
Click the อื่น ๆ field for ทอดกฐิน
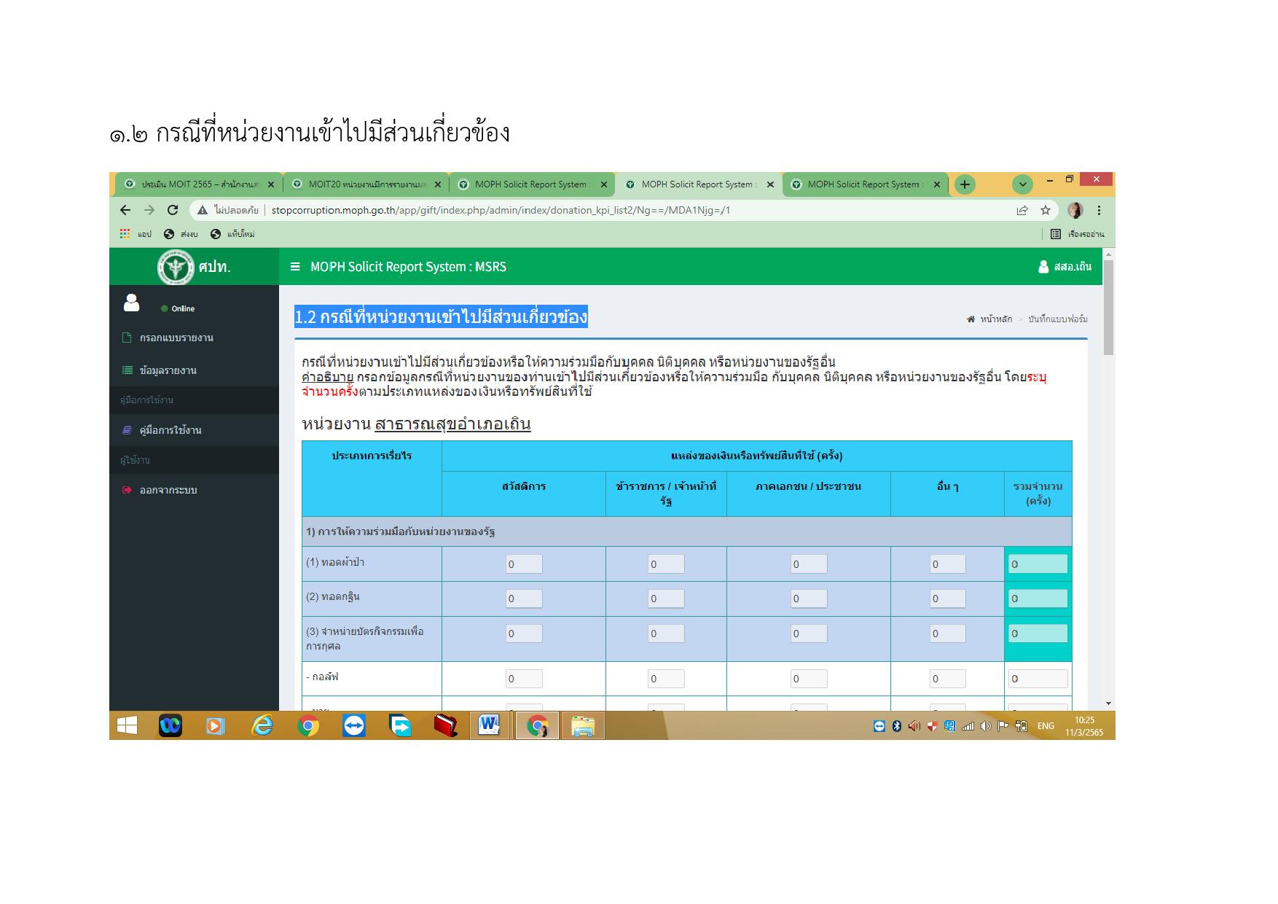click(947, 599)
